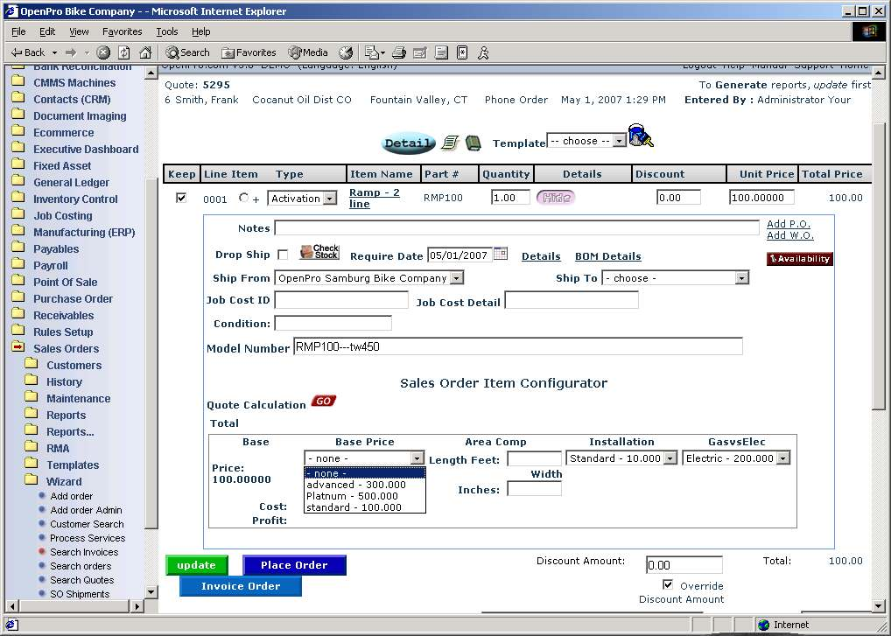Click the Detail oval button
Image resolution: width=891 pixels, height=636 pixels.
point(408,143)
